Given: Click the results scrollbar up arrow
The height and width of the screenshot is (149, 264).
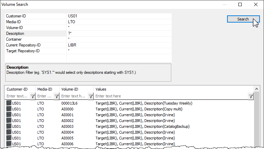Looking at the screenshot, I should coord(256,89).
